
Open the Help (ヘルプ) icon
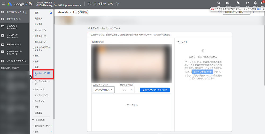[x=255, y=3]
